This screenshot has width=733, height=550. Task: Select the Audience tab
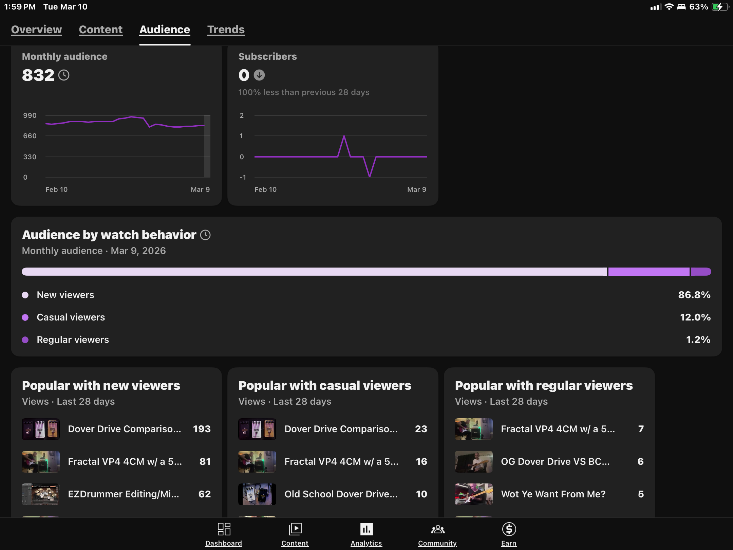point(165,30)
